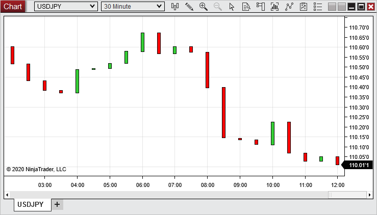Add a new chart tab with plus

[x=57, y=204]
